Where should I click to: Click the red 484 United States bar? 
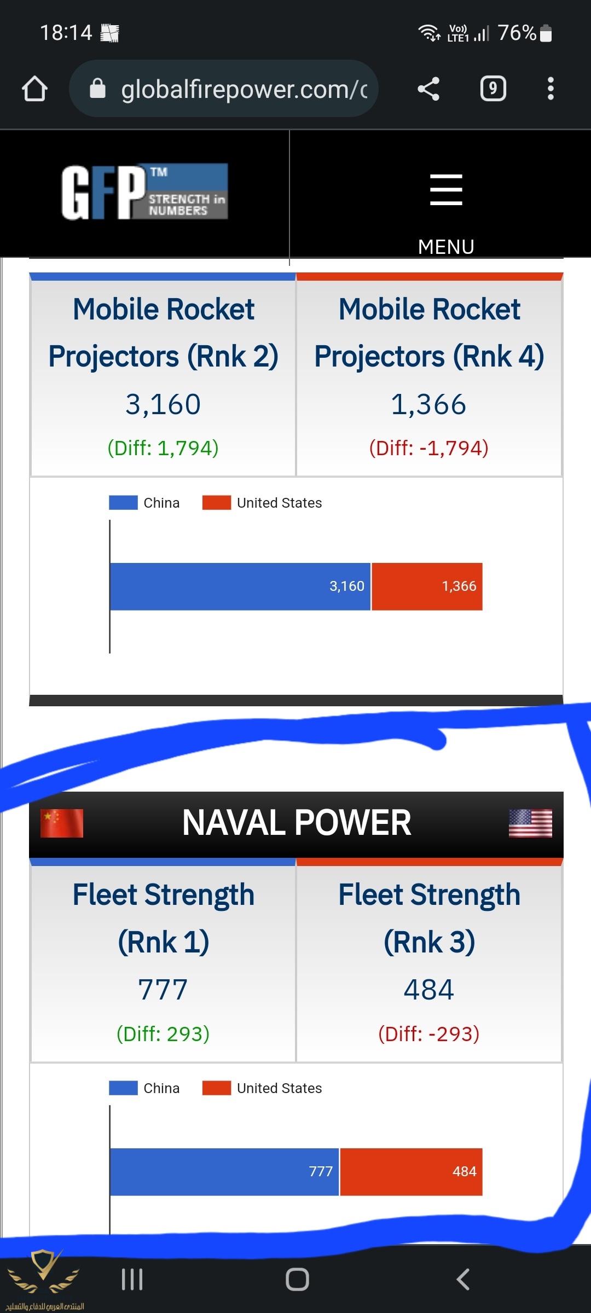pos(411,1172)
